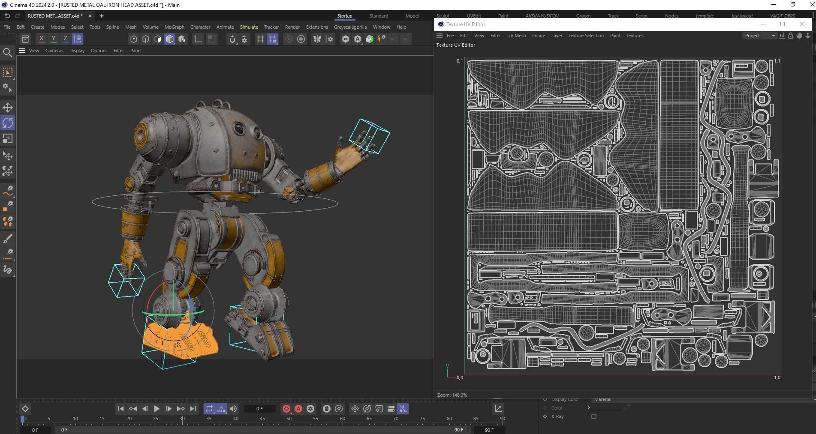Click the keyframe diamond button left of timeline
Viewport: 816px width, 434px height.
25,409
